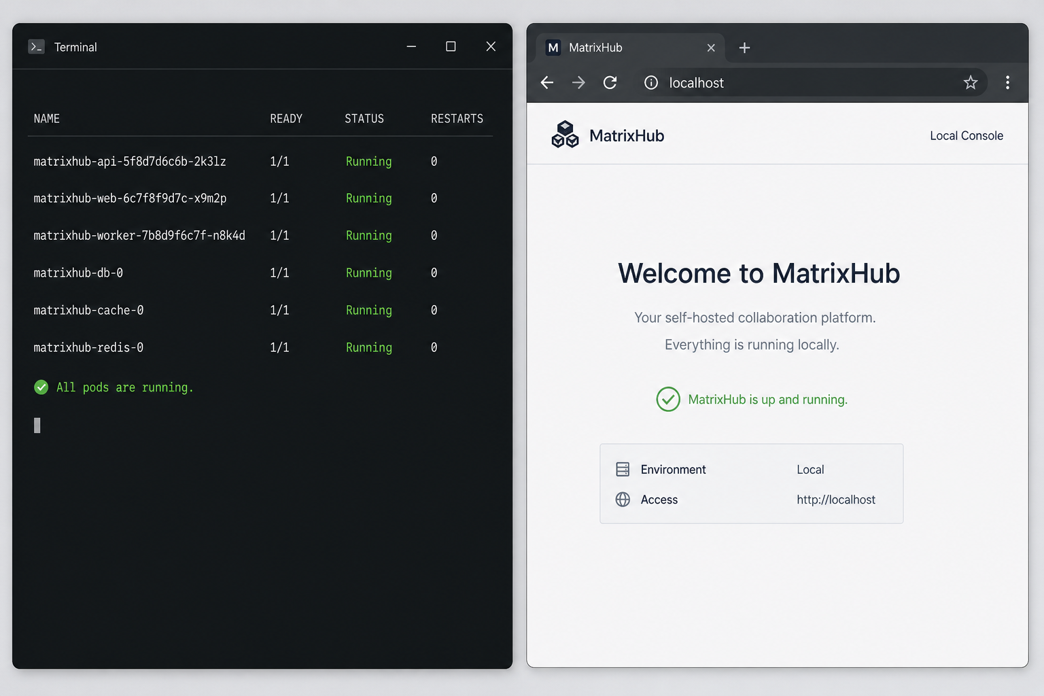Click the http://localhost access URL

point(836,500)
